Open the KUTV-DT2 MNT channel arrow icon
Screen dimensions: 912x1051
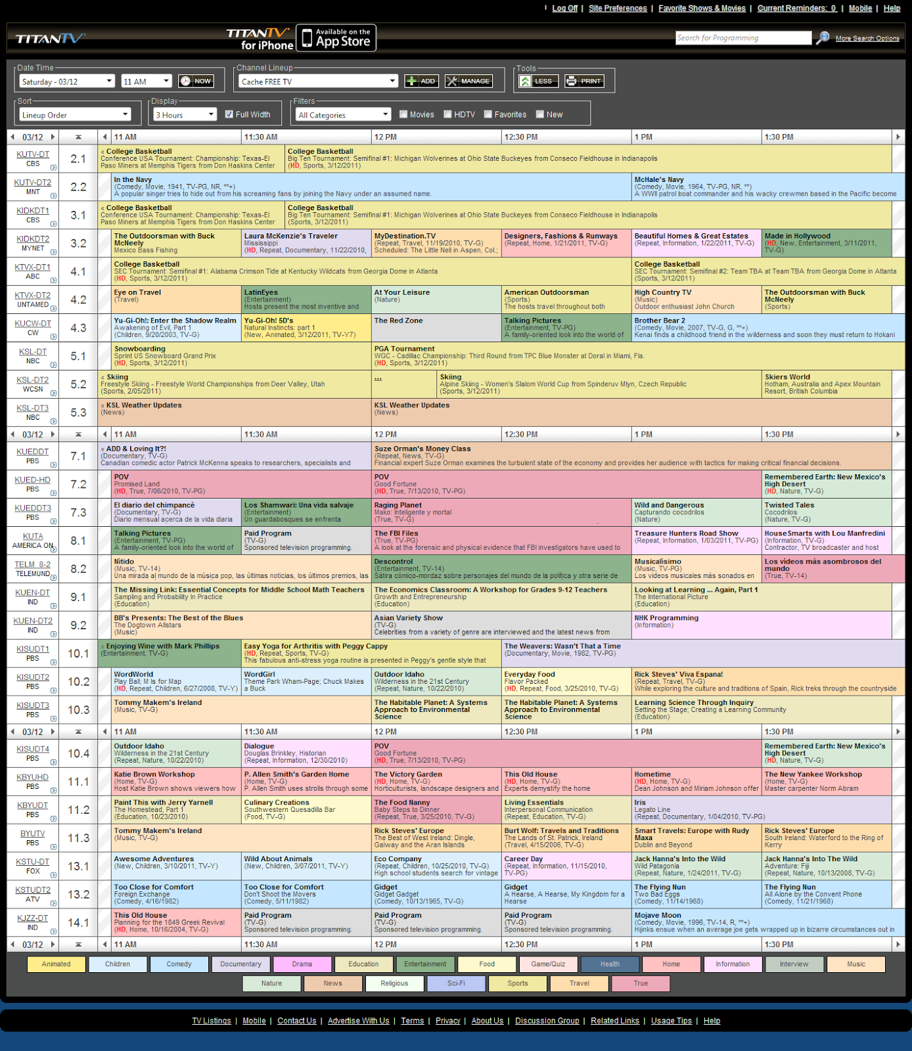53,196
